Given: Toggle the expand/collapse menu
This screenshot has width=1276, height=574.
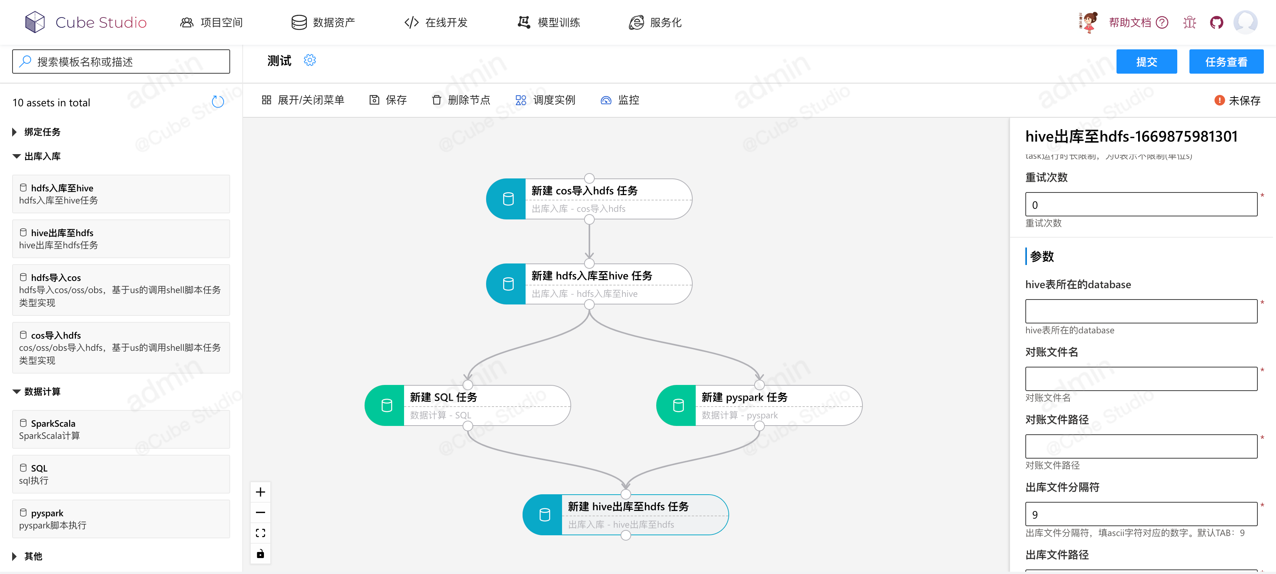Looking at the screenshot, I should pyautogui.click(x=303, y=100).
